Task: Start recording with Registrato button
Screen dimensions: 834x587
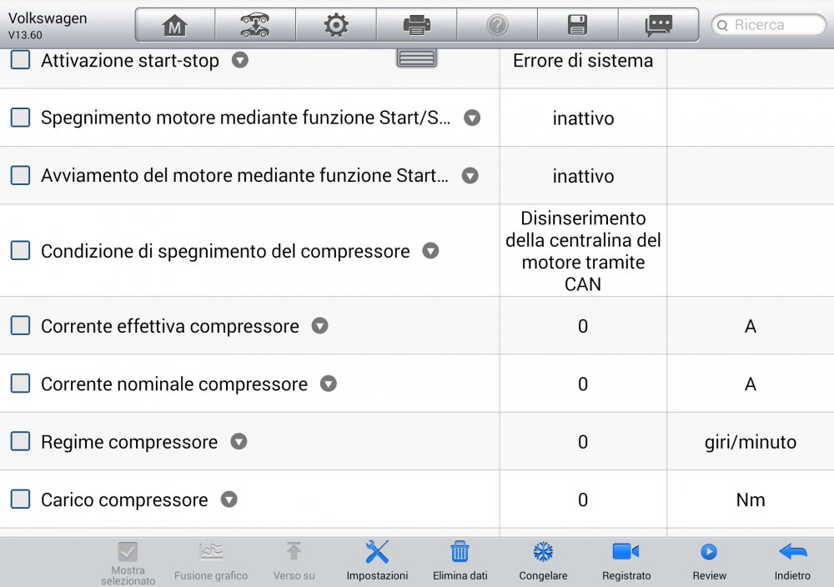Action: click(625, 559)
